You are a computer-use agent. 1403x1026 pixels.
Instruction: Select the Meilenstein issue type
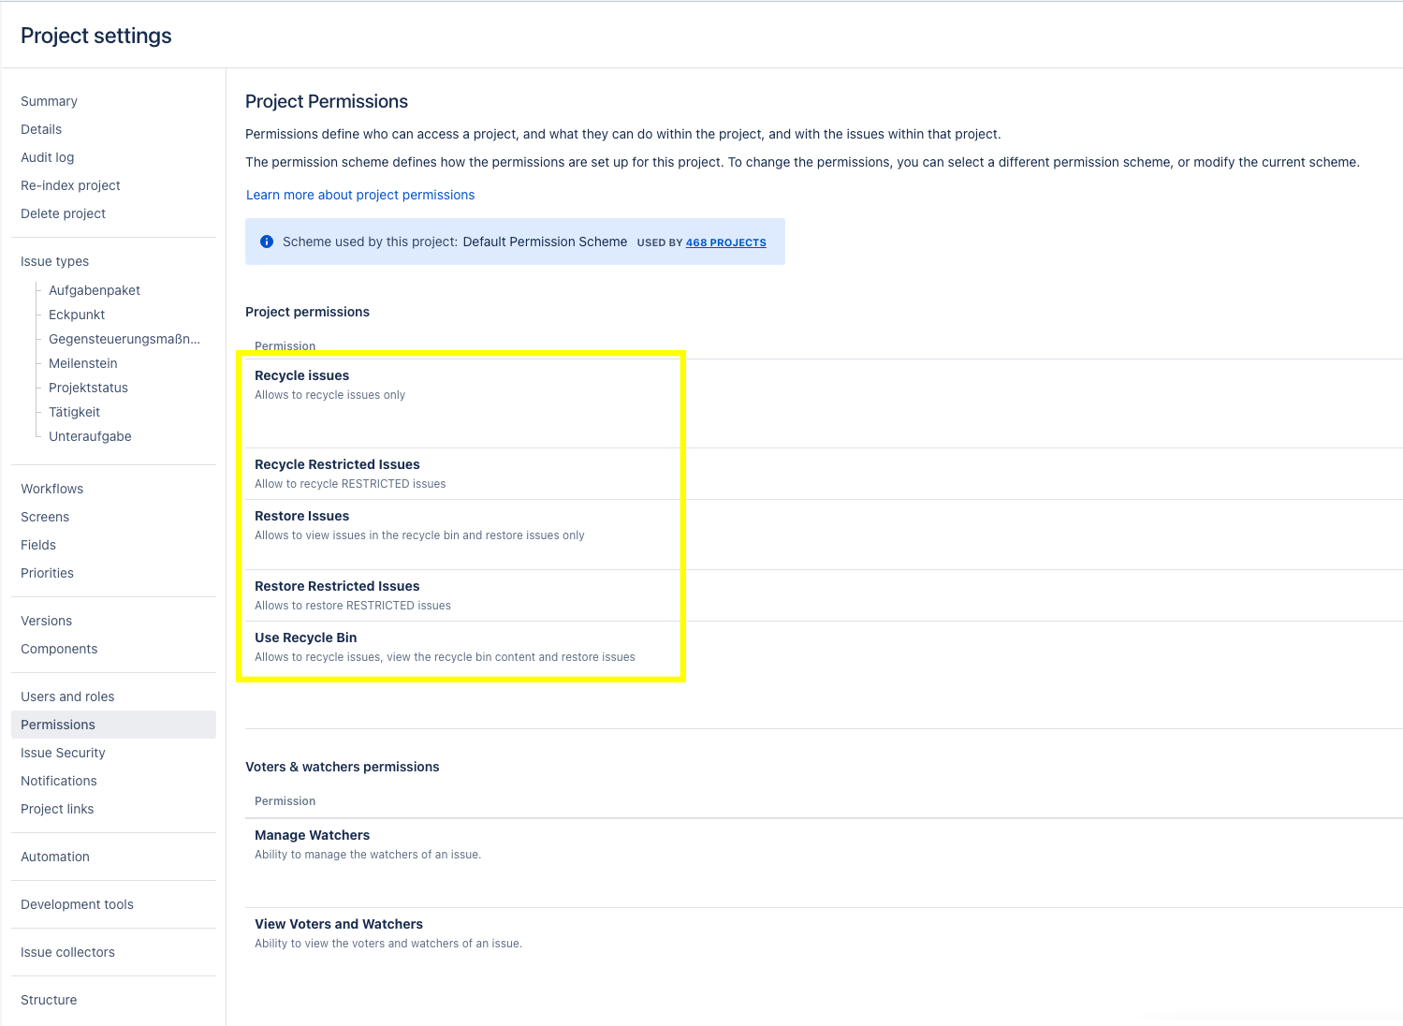[83, 363]
